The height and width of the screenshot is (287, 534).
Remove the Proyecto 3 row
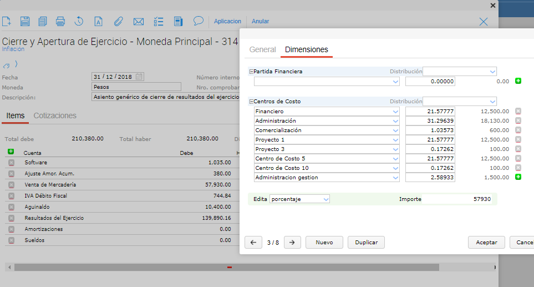518,149
